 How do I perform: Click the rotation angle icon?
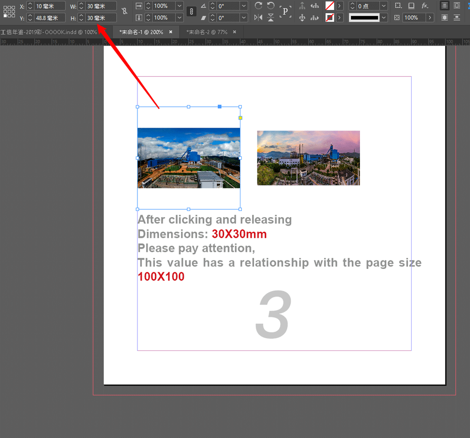pos(203,6)
